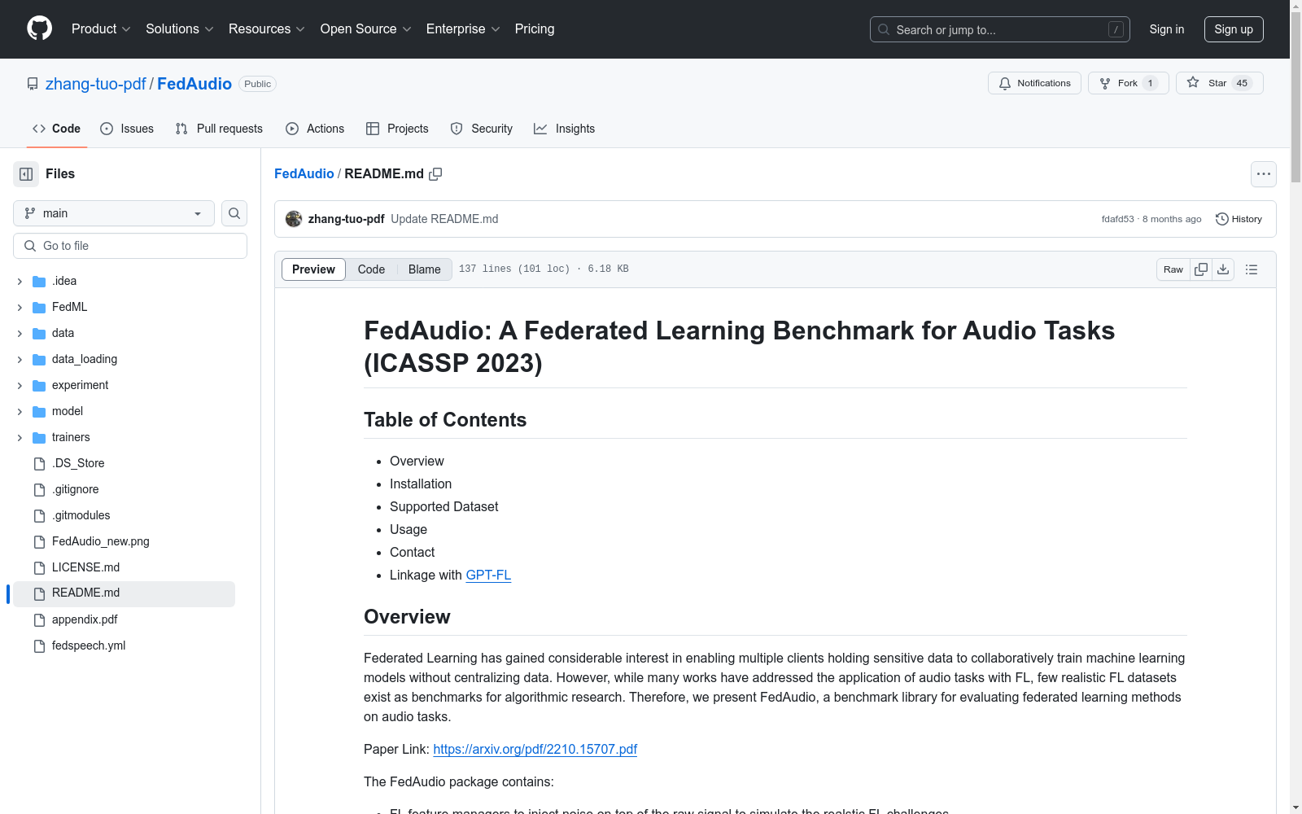Expand the data_loading folder chevron
This screenshot has height=814, width=1302.
pyautogui.click(x=20, y=360)
